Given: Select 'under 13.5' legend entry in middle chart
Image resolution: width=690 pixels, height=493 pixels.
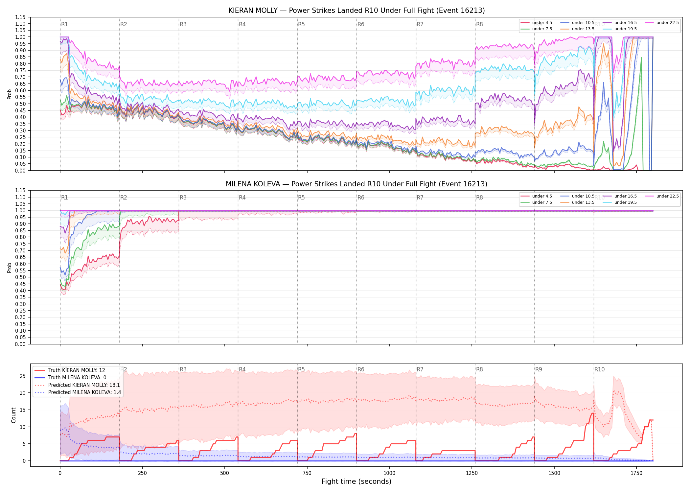Looking at the screenshot, I should tap(577, 202).
